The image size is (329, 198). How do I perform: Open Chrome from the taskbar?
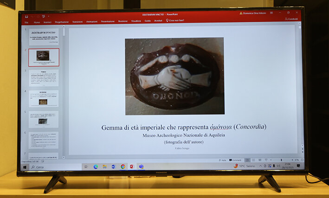coord(123,166)
